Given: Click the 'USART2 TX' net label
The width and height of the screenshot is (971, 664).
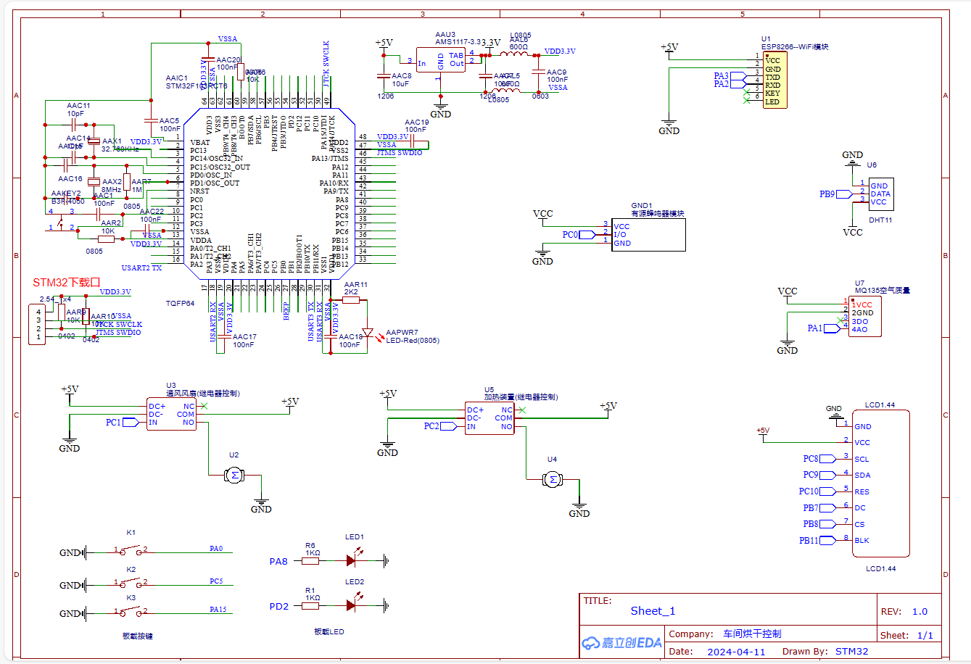Looking at the screenshot, I should click(142, 268).
